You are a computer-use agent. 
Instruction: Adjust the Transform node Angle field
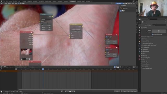coord(46,27)
